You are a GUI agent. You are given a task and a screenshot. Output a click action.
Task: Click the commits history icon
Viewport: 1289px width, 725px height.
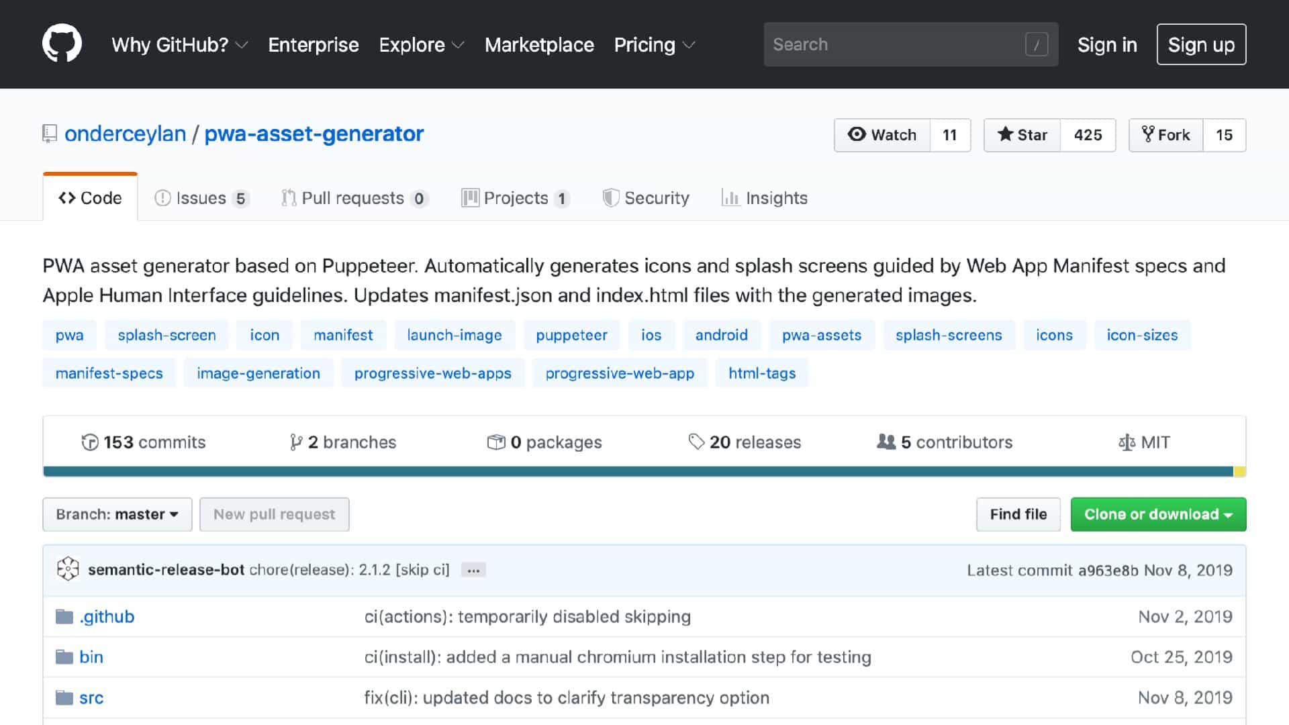89,442
